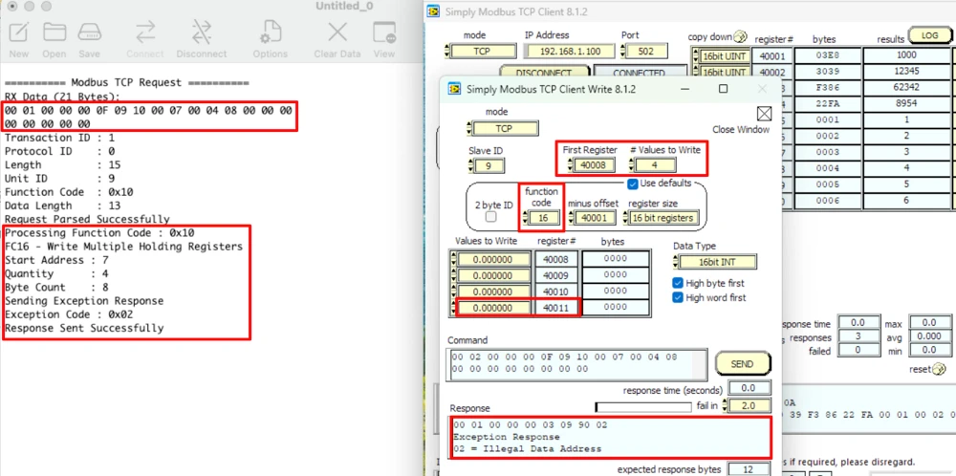956x476 pixels.
Task: Click Clear Data X icon in Untitled_0
Action: click(x=337, y=32)
